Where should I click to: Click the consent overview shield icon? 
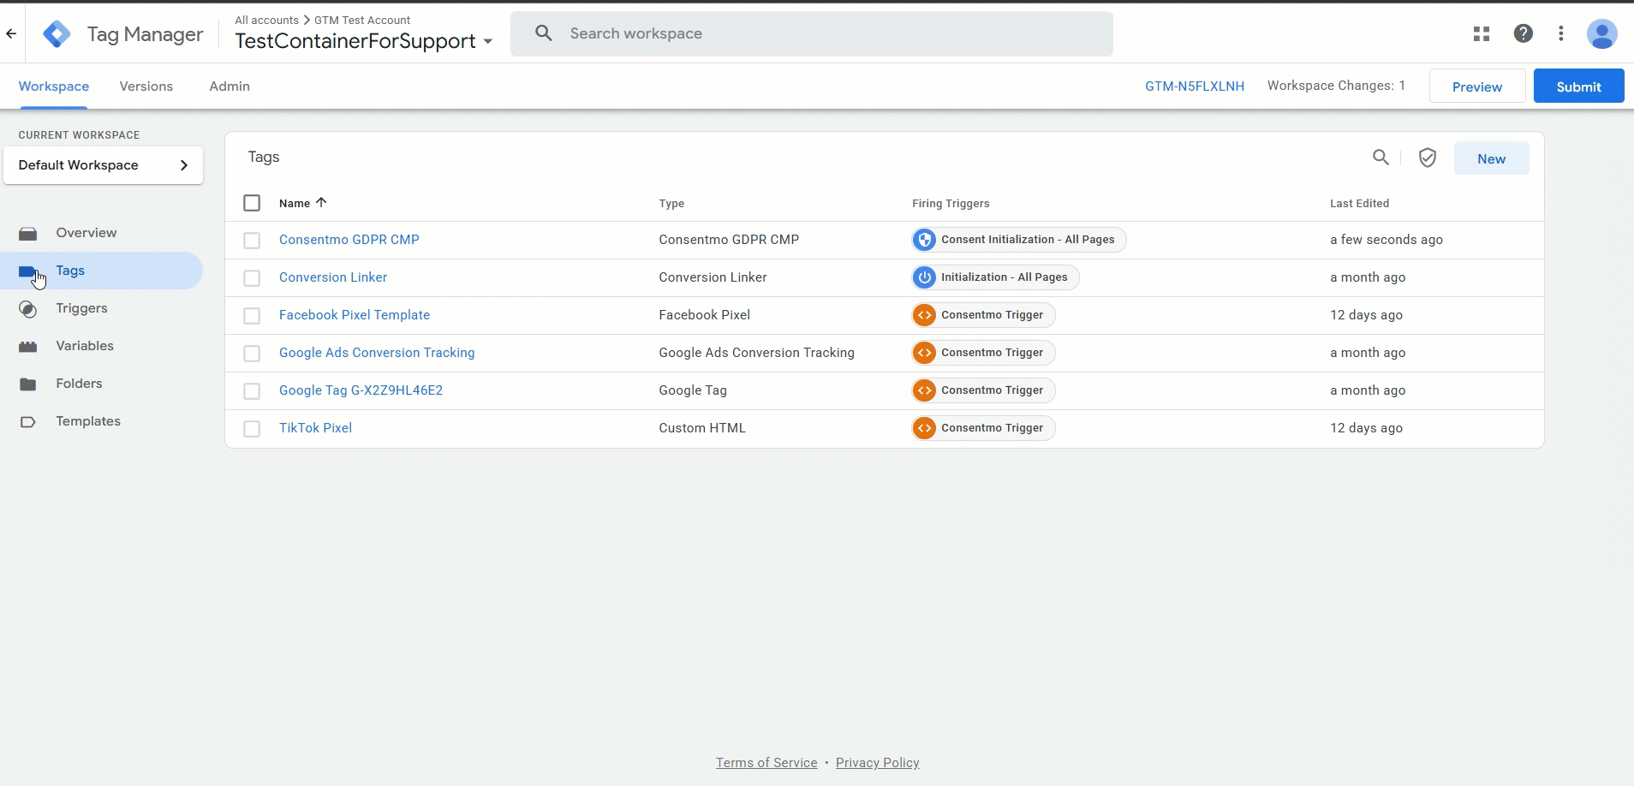[1427, 158]
